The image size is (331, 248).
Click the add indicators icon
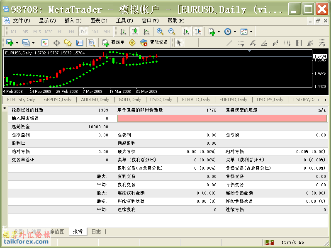(x=212, y=32)
